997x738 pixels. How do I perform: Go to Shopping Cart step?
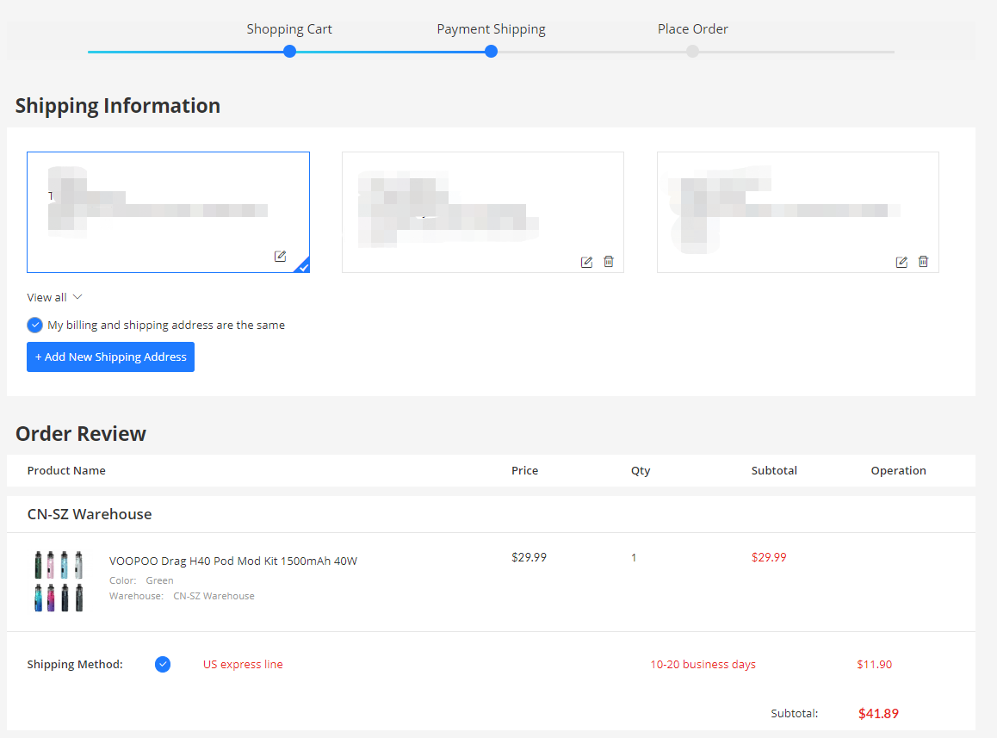289,29
